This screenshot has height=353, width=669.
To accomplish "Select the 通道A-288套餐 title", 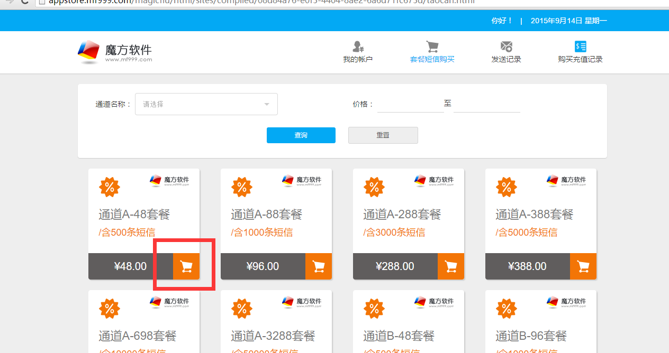I will 402,215.
